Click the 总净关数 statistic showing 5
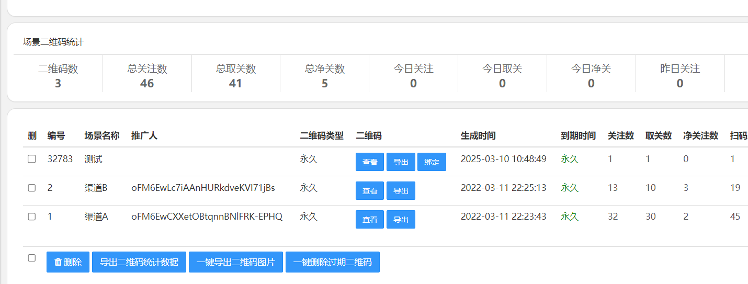This screenshot has width=748, height=284. pos(325,76)
